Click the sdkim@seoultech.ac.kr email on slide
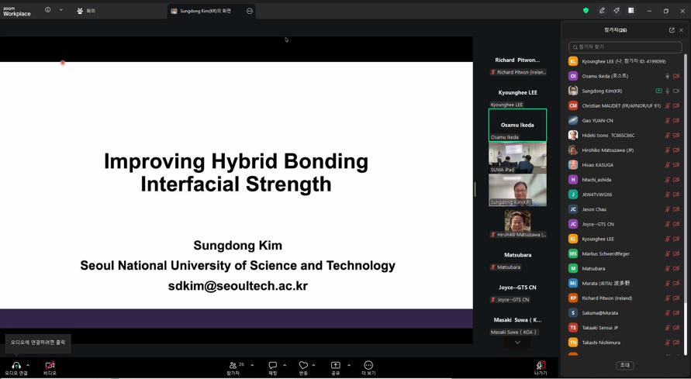The width and height of the screenshot is (691, 379). tap(237, 286)
